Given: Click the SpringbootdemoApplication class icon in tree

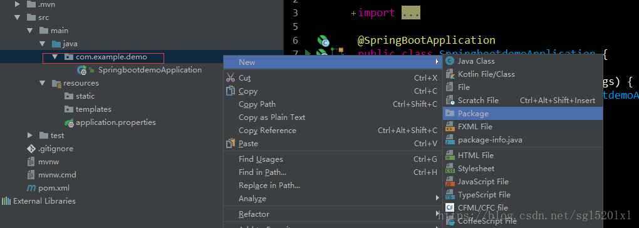Looking at the screenshot, I should [x=82, y=70].
